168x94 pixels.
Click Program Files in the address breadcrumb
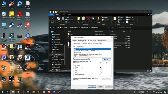click(84, 28)
